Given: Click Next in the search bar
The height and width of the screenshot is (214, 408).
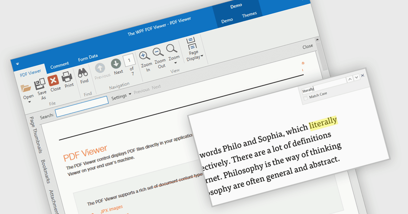Looking at the screenshot, I should [x=156, y=87].
